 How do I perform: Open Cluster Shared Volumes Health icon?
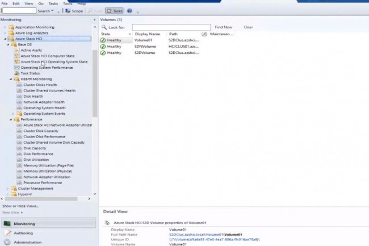click(19, 91)
